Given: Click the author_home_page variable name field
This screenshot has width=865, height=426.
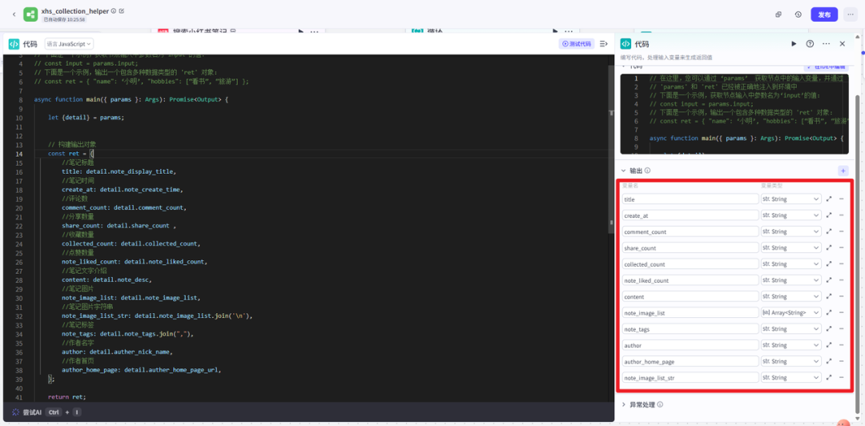Looking at the screenshot, I should pos(690,361).
